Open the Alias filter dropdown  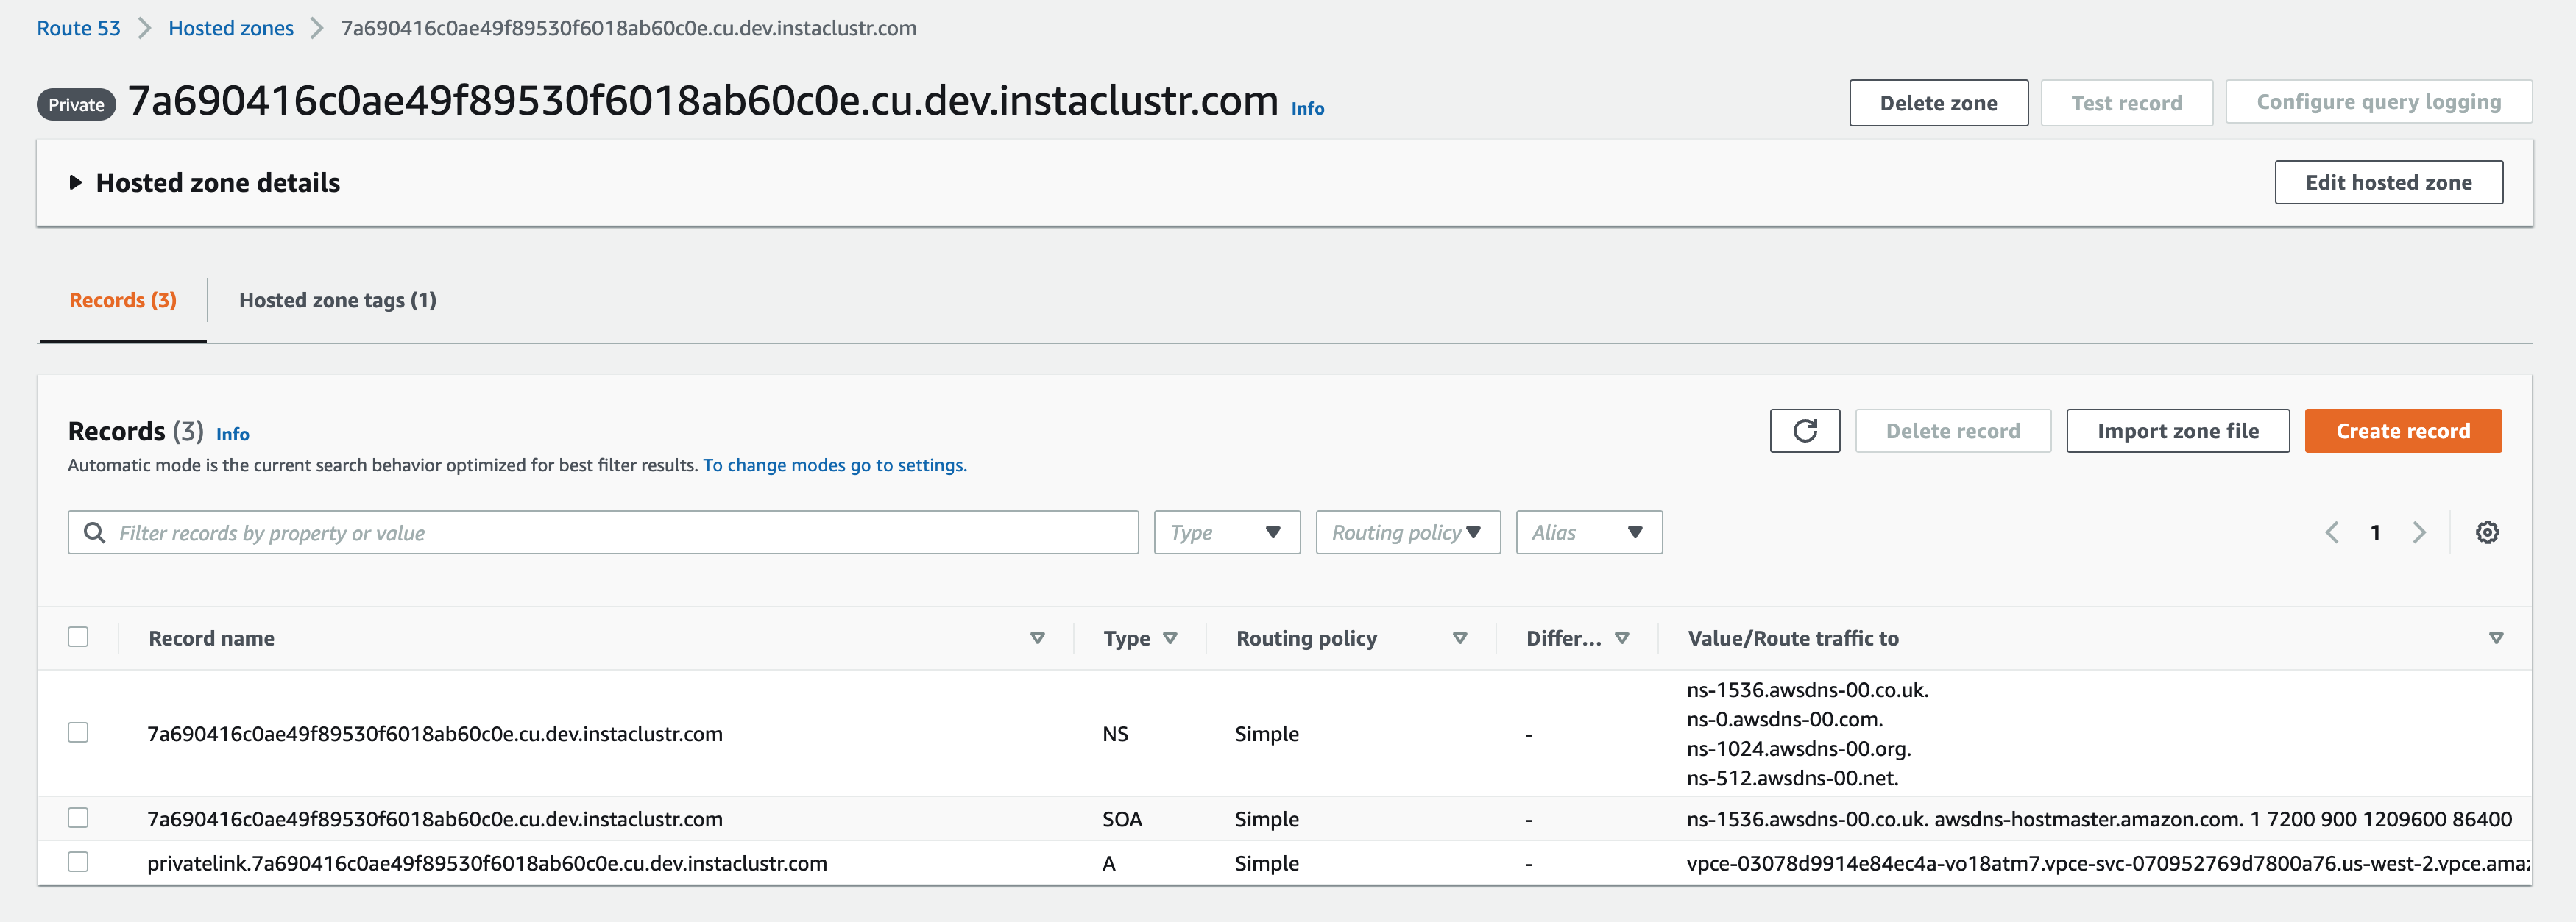point(1588,532)
